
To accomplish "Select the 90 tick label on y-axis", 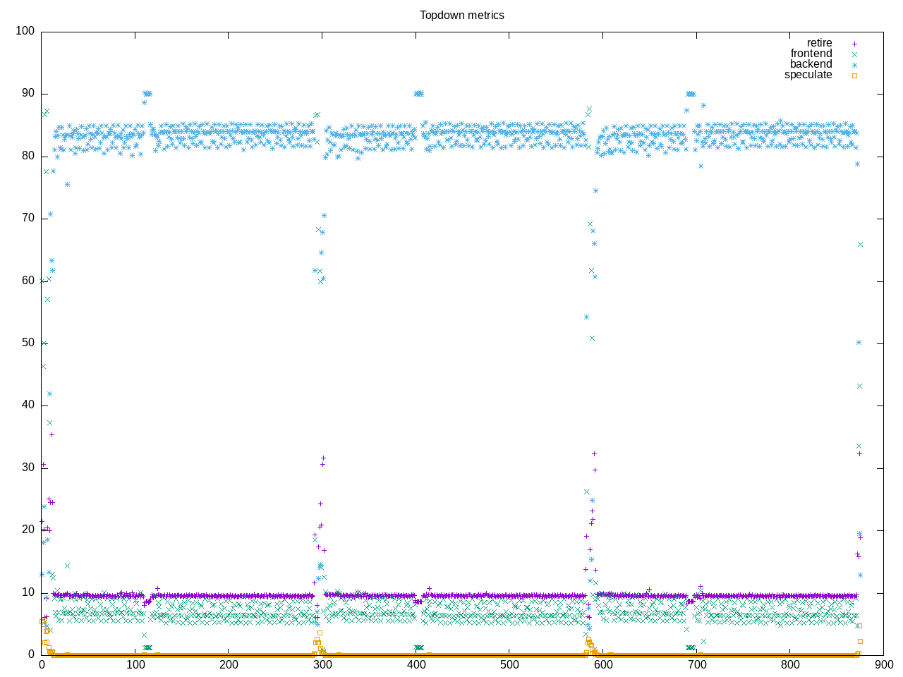I will coord(28,94).
